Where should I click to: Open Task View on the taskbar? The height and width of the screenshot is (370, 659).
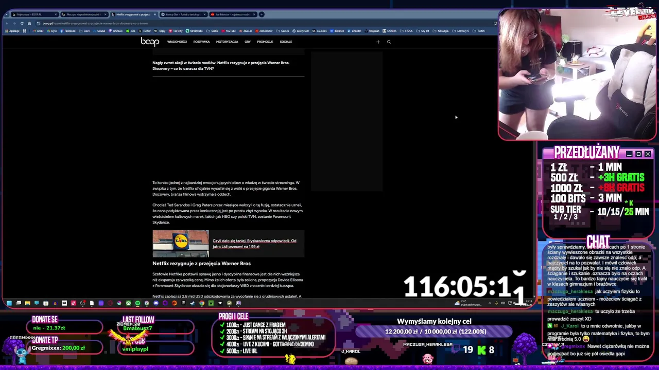tap(18, 303)
